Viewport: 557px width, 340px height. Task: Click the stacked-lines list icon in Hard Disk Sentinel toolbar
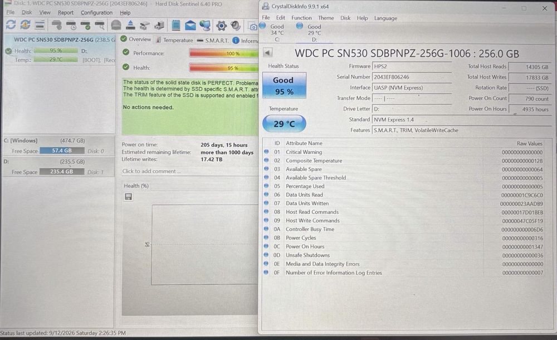[x=40, y=25]
